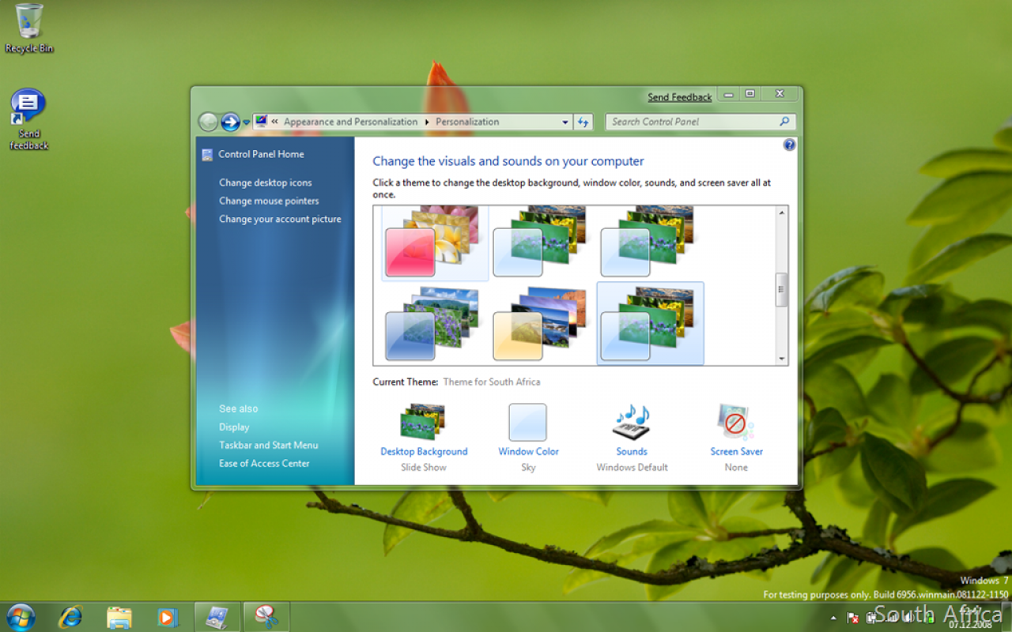Open the Send feedback desktop shortcut
Image resolution: width=1012 pixels, height=632 pixels.
pyautogui.click(x=28, y=119)
